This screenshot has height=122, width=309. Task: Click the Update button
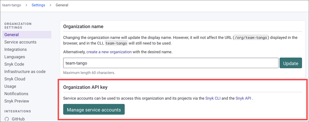[x=291, y=63]
